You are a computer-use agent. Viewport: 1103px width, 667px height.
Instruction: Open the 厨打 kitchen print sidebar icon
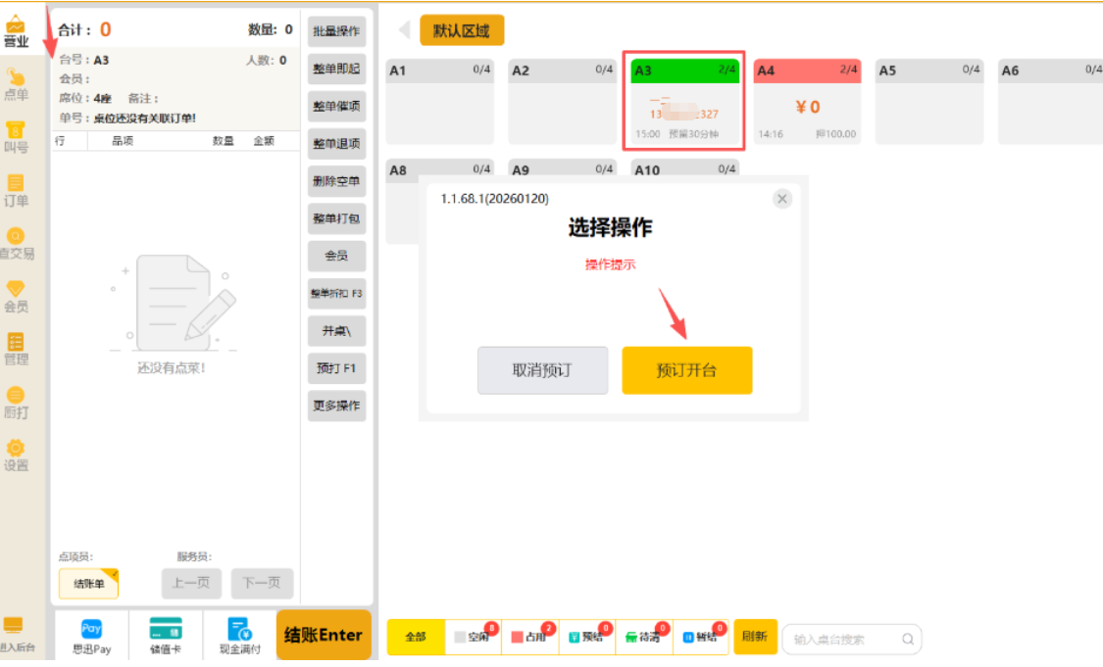16,403
